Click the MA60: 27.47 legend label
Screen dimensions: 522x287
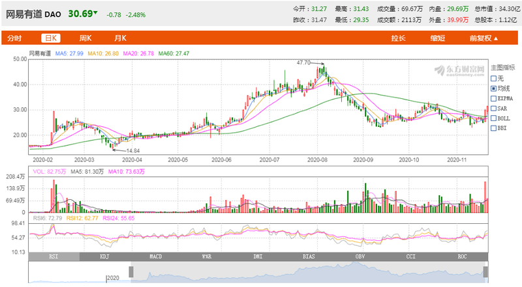click(x=174, y=53)
